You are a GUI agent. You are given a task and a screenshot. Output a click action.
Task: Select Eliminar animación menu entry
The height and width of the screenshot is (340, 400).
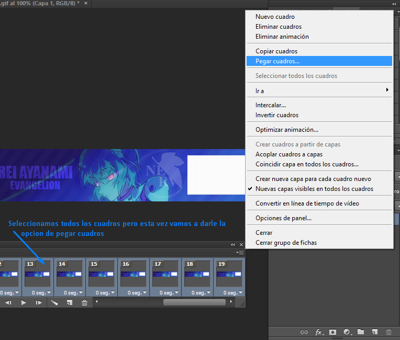(319, 37)
